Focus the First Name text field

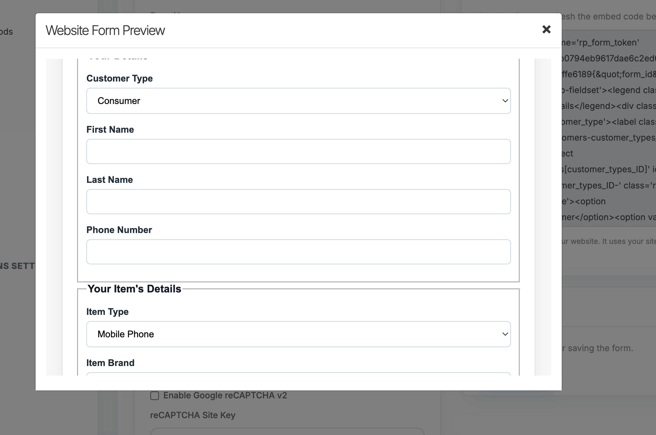[298, 151]
